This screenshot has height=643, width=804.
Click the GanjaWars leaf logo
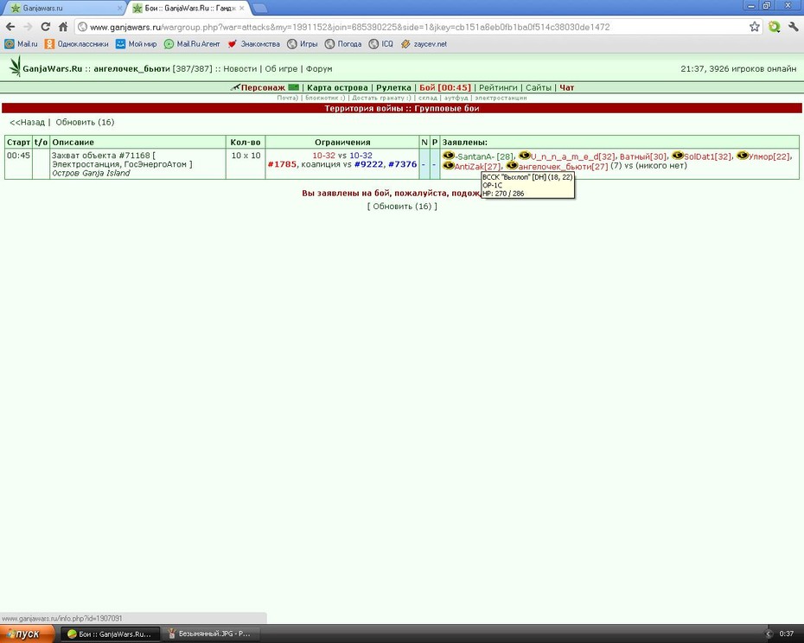point(16,67)
